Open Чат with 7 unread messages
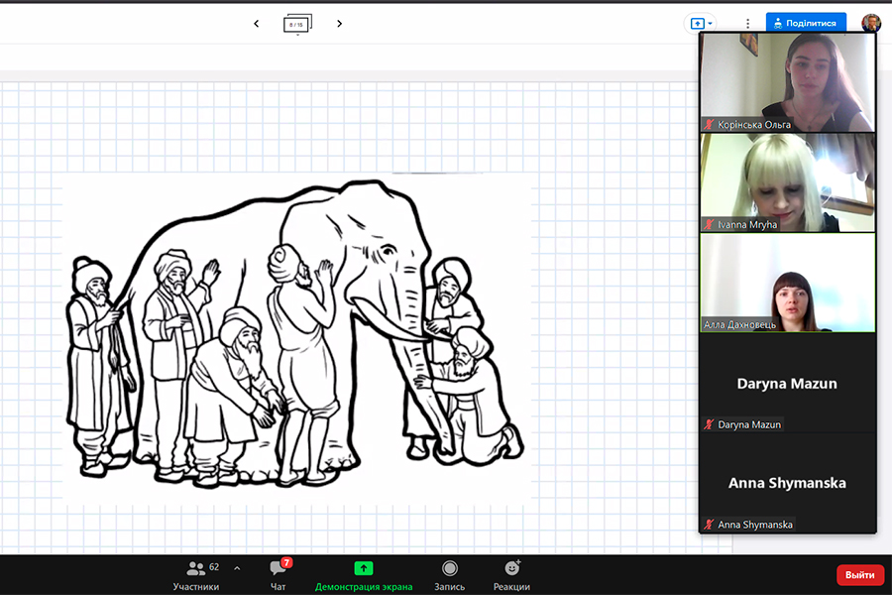 pyautogui.click(x=279, y=573)
